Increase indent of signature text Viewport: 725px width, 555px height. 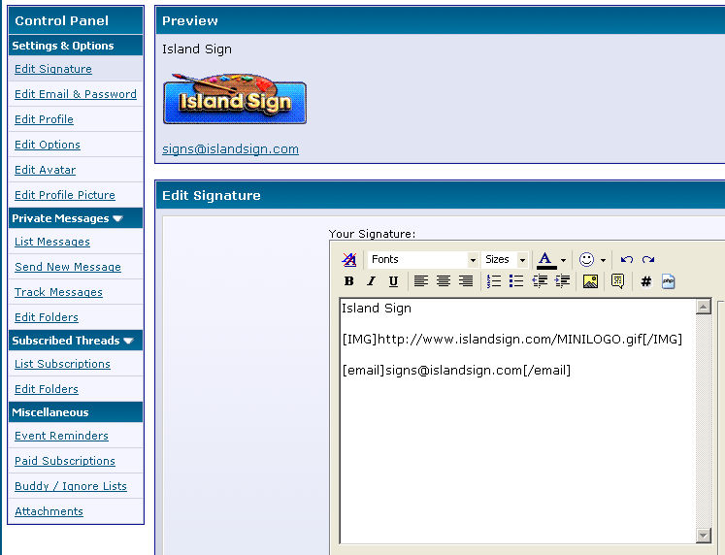[x=562, y=281]
